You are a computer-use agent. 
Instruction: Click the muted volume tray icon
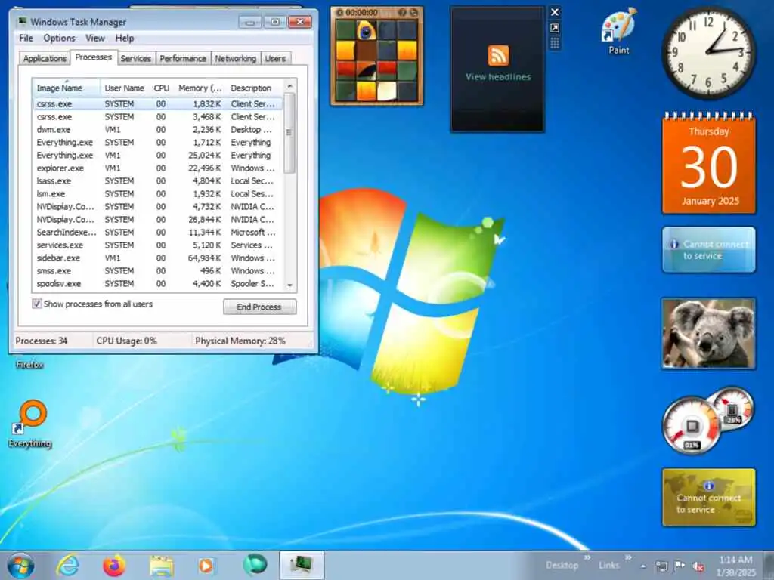point(698,566)
